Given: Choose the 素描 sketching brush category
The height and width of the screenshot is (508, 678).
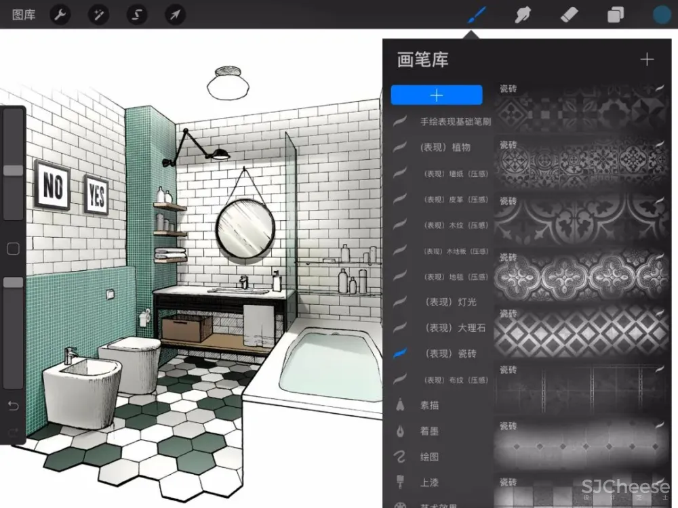Looking at the screenshot, I should point(430,405).
